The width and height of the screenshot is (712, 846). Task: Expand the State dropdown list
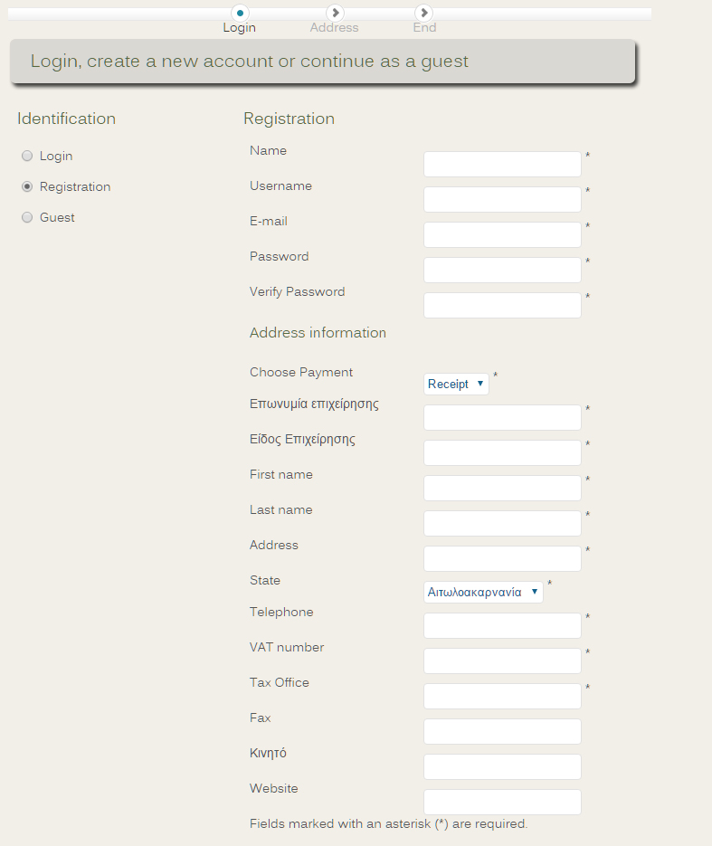pos(483,593)
